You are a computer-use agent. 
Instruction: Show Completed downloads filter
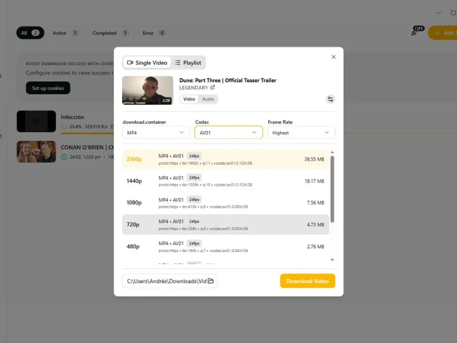(110, 33)
